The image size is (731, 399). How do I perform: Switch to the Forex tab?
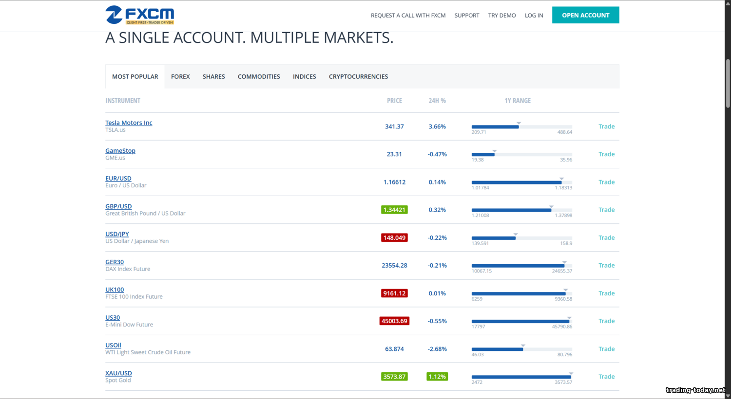point(180,76)
